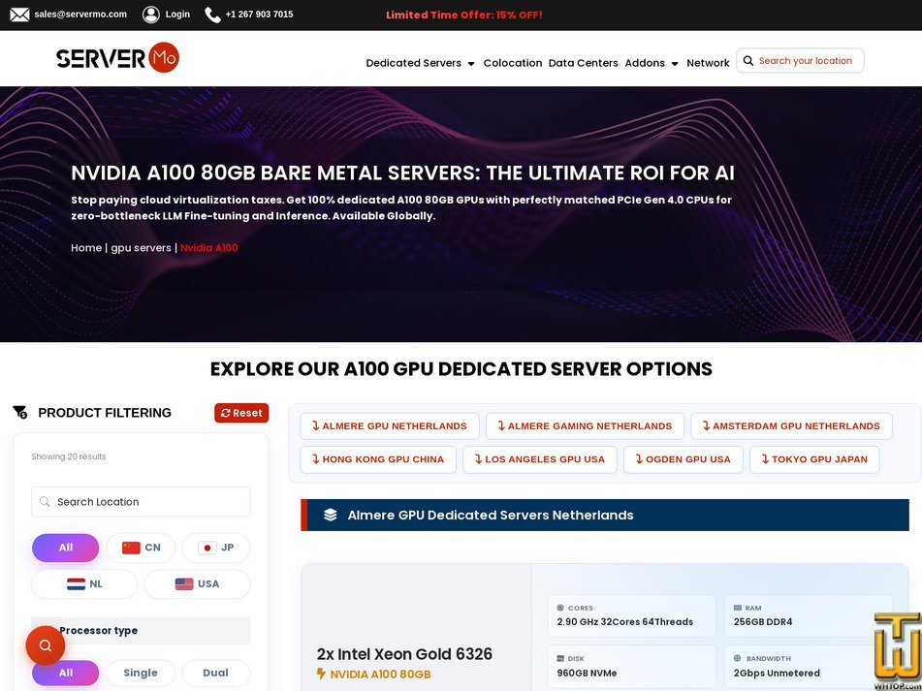
Task: Open the Nvidia A100 breadcrumb
Action: coord(209,248)
